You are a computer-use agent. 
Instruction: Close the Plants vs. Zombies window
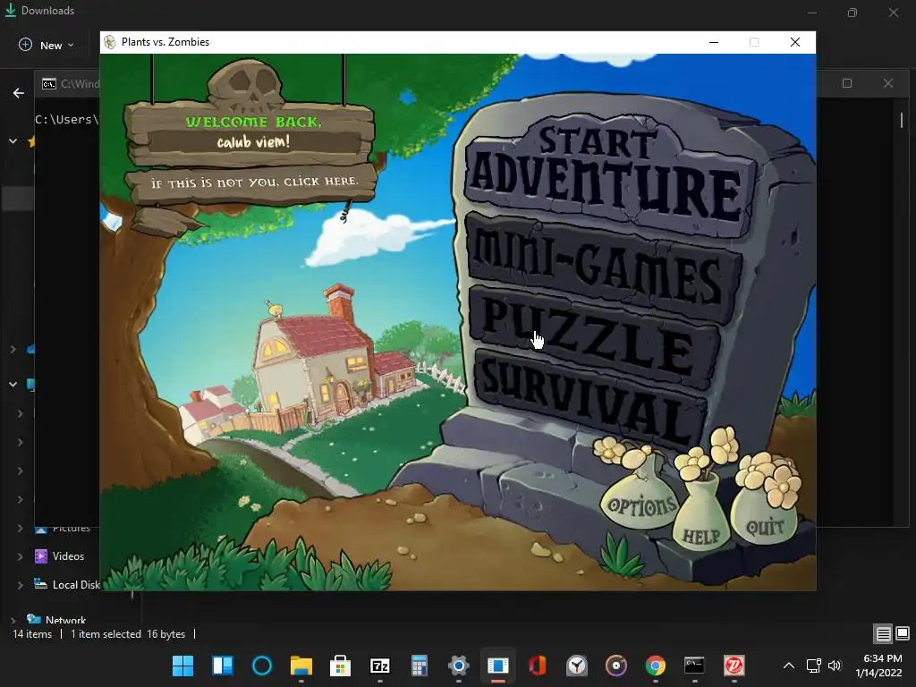pyautogui.click(x=795, y=42)
